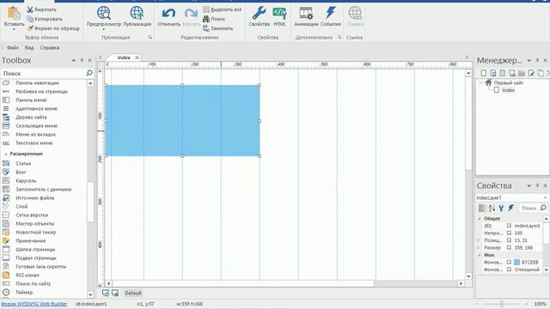Close the index tab
This screenshot has height=309, width=550.
[137, 58]
